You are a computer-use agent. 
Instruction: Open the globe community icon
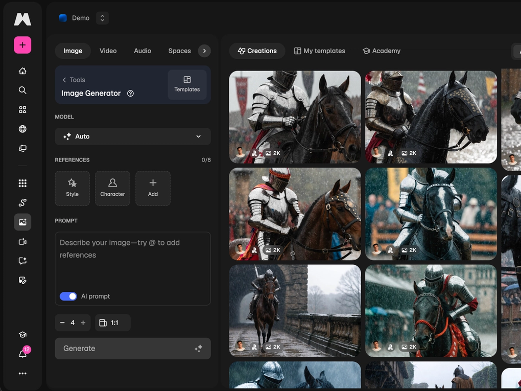[x=22, y=129]
